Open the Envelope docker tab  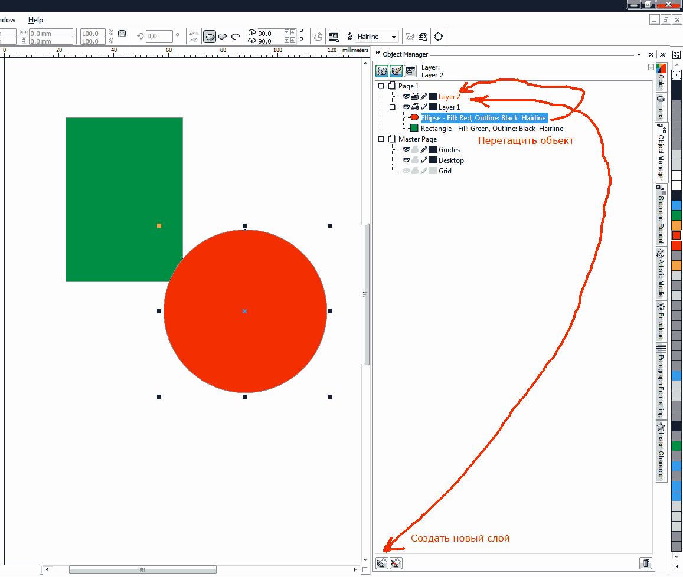click(661, 322)
